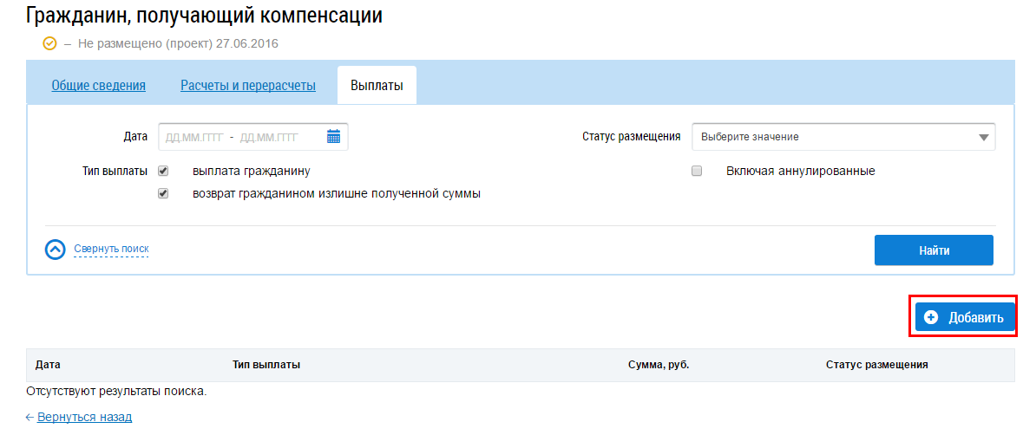1023x448 pixels.
Task: Follow the Вернуться назад link
Action: pyautogui.click(x=84, y=417)
